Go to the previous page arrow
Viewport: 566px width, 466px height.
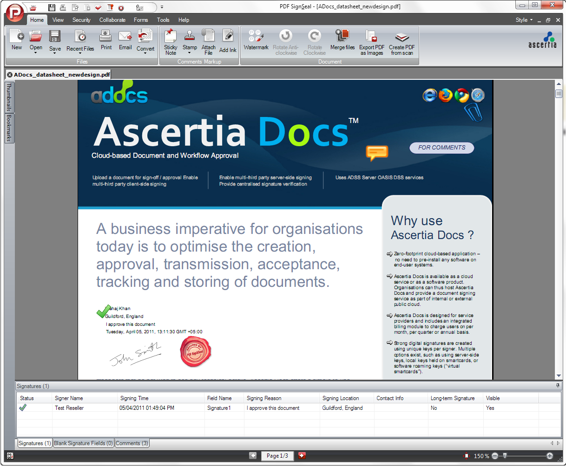click(253, 456)
